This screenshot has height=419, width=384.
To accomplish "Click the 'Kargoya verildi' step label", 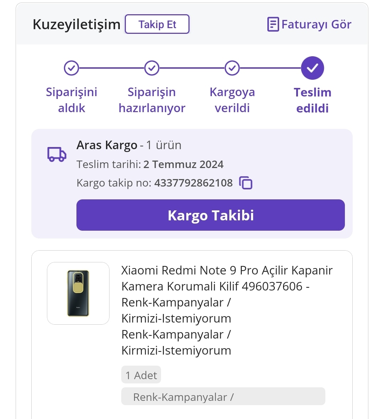I will pos(232,100).
